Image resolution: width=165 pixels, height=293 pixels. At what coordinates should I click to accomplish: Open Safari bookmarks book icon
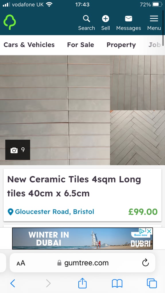(117, 284)
